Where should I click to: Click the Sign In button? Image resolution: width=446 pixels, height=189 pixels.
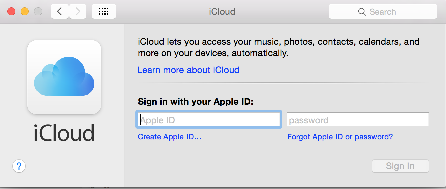[400, 166]
